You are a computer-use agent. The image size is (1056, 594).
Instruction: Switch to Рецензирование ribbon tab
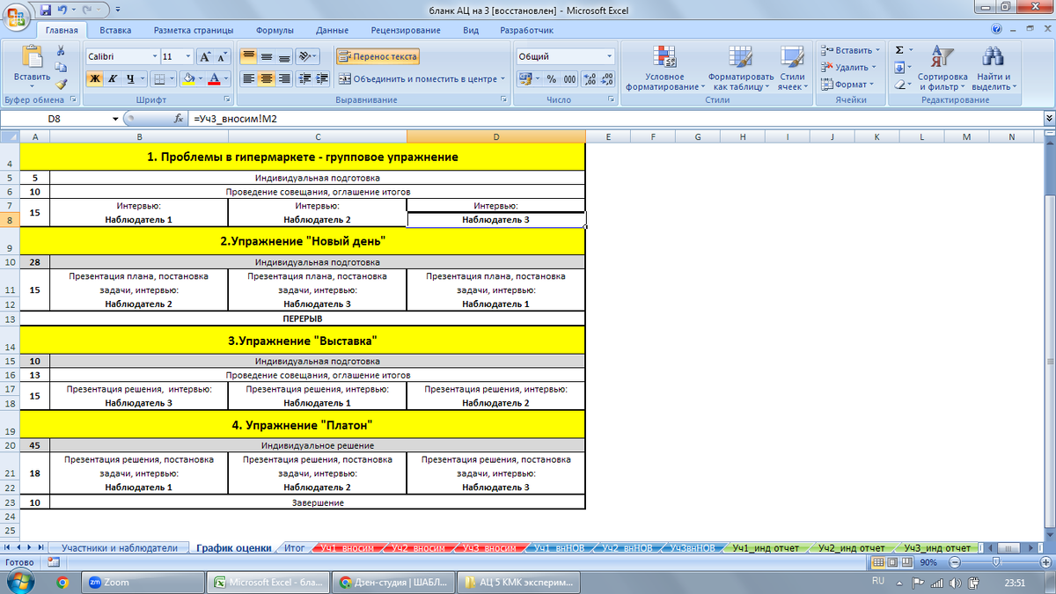(x=406, y=30)
